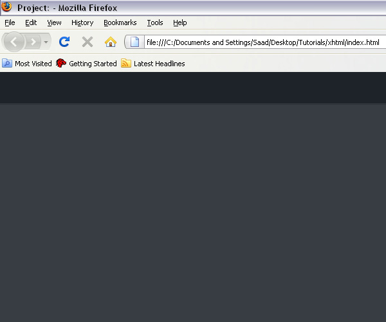Open the Latest Headlines feed bookmark
This screenshot has width=386, height=322.
click(153, 64)
